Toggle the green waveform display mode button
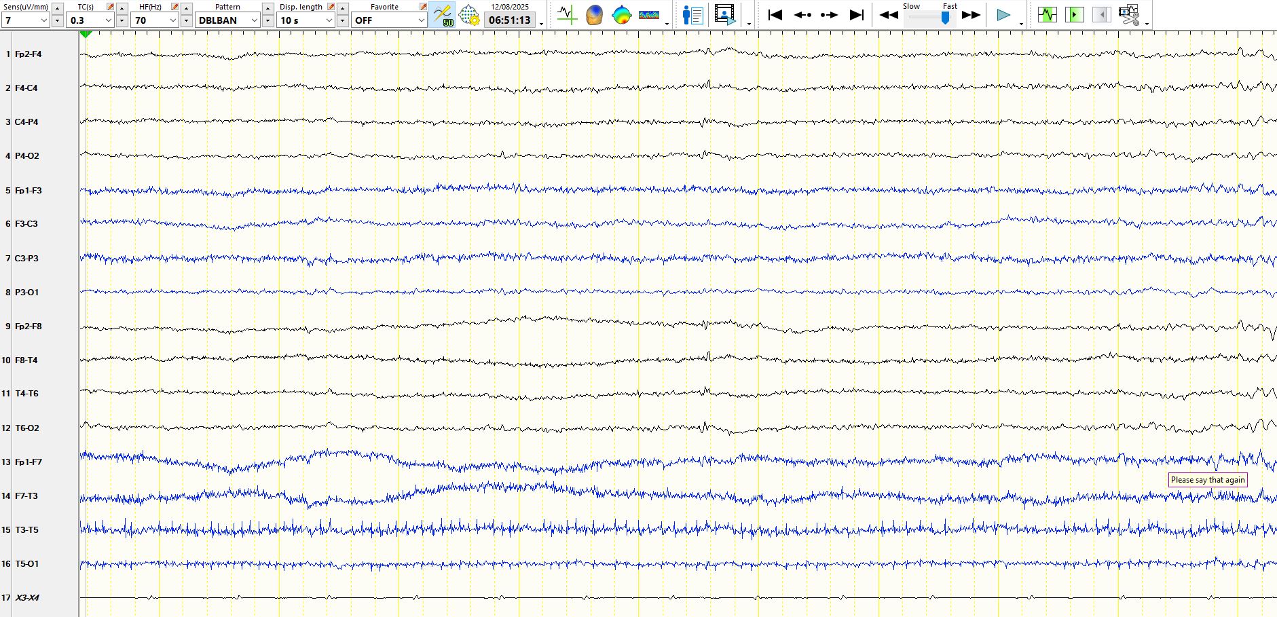Image resolution: width=1277 pixels, height=617 pixels. click(x=1047, y=15)
